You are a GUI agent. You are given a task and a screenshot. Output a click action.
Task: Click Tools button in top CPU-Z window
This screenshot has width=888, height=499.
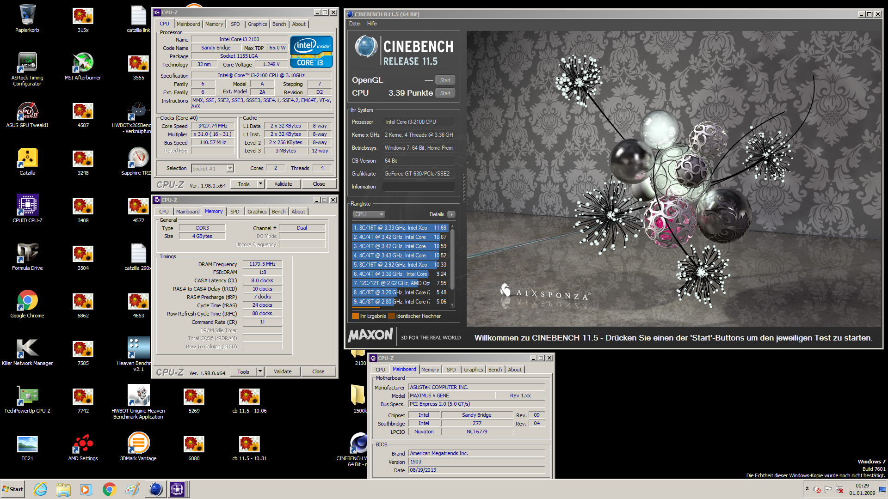click(x=244, y=184)
